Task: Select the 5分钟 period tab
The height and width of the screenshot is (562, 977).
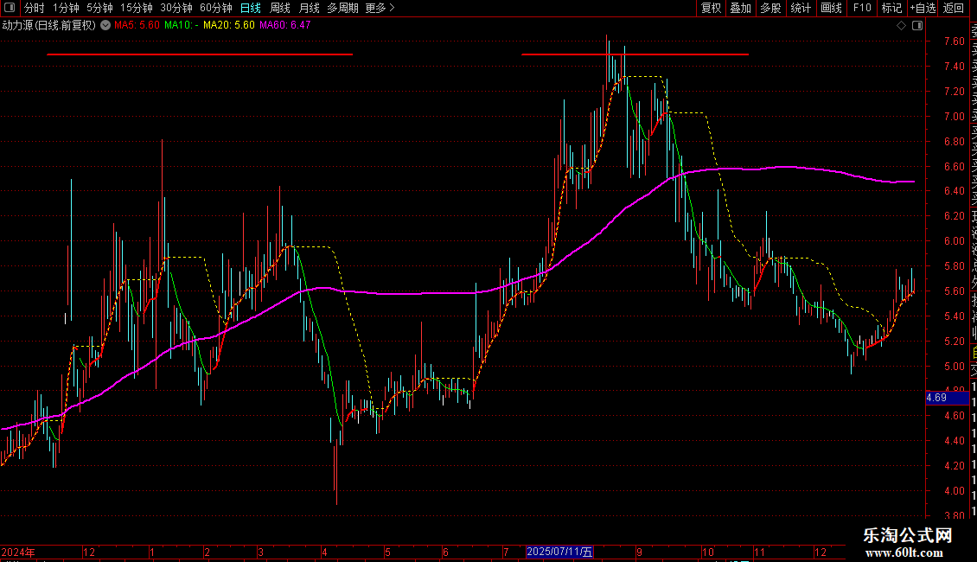Action: (x=99, y=8)
